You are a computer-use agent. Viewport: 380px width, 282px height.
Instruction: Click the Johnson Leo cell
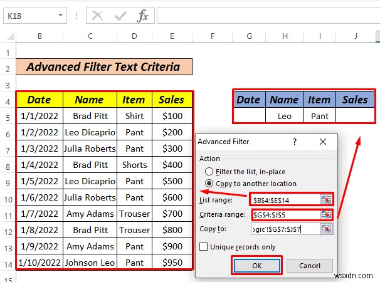point(90,263)
